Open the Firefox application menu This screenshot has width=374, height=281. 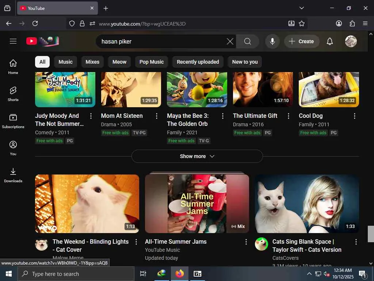[x=365, y=23]
